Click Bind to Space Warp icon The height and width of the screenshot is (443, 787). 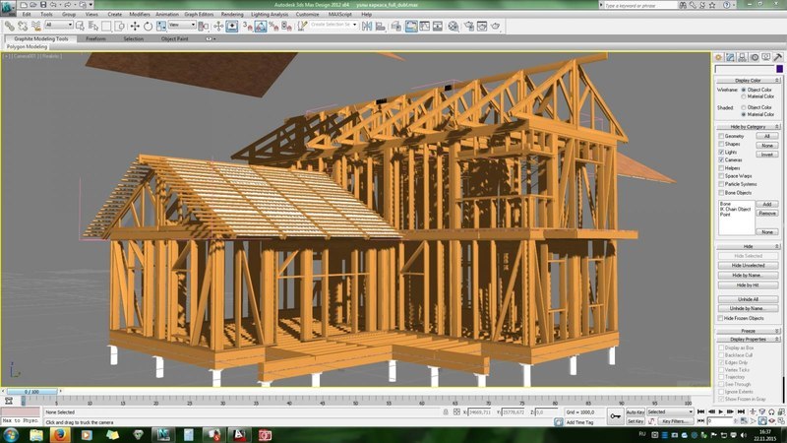pyautogui.click(x=35, y=26)
